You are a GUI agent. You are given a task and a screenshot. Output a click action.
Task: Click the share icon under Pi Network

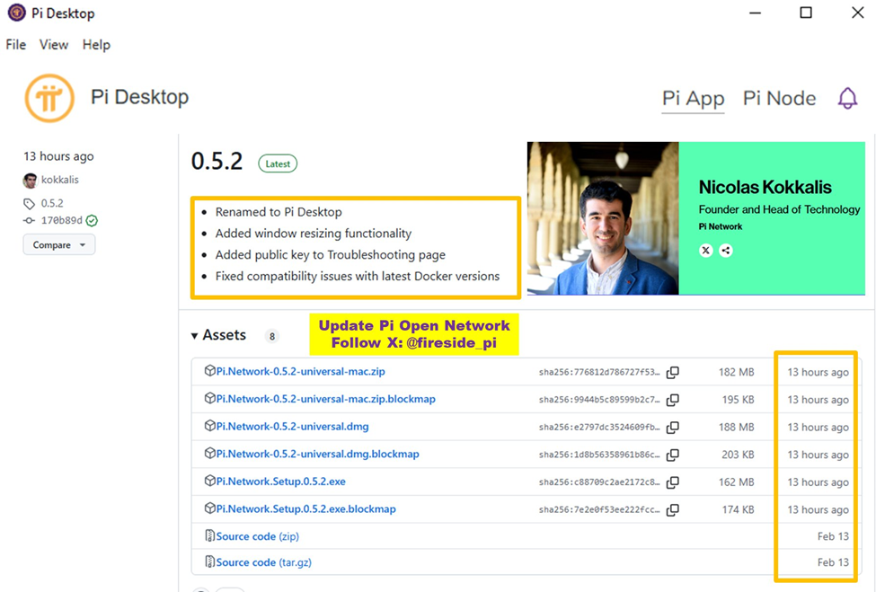tap(726, 251)
